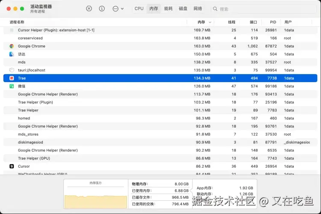
Task: Click PID 99186 in 微信 row
Action: click(x=271, y=86)
